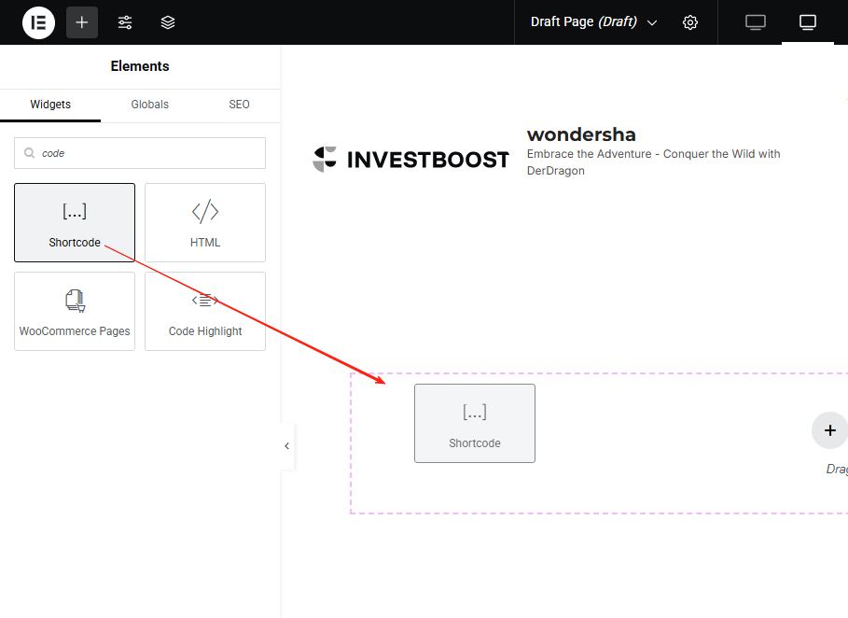Image resolution: width=848 pixels, height=618 pixels.
Task: Click the InvestBoost logo
Action: point(410,160)
